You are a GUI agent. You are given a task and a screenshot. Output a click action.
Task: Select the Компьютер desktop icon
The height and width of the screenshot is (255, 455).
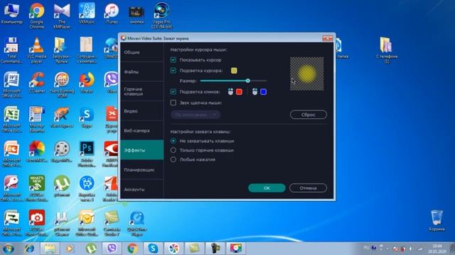(x=11, y=14)
